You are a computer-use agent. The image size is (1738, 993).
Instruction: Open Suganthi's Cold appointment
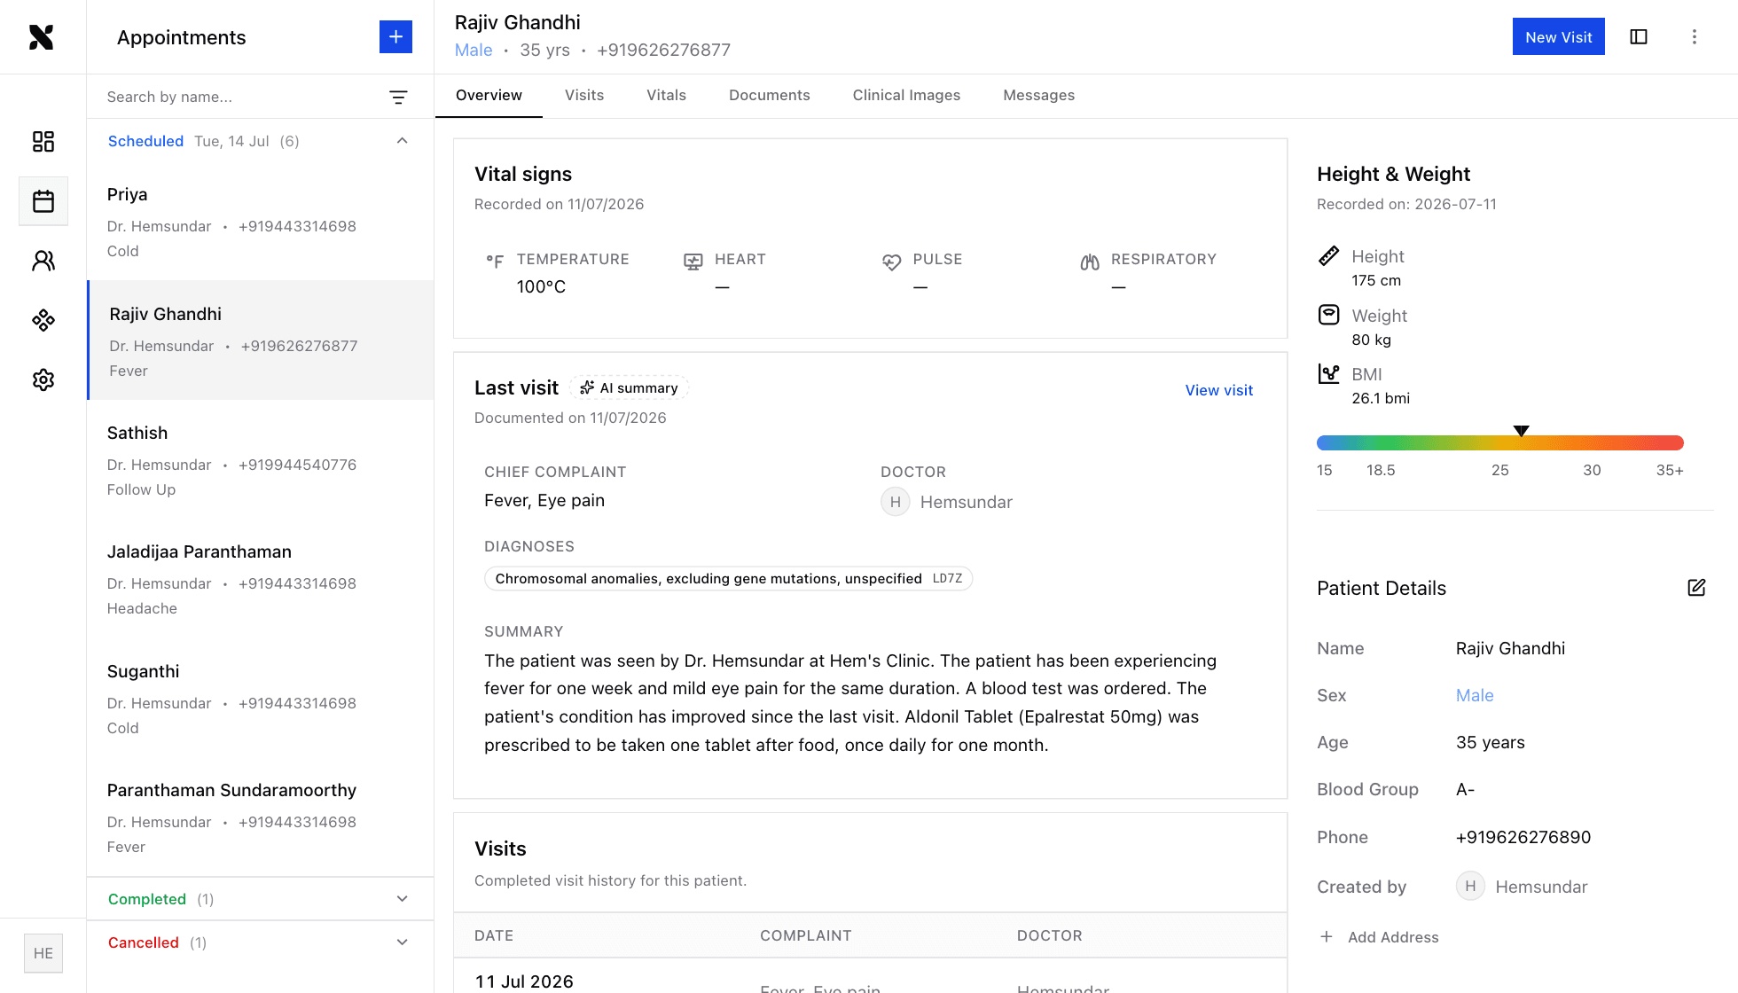click(x=260, y=698)
